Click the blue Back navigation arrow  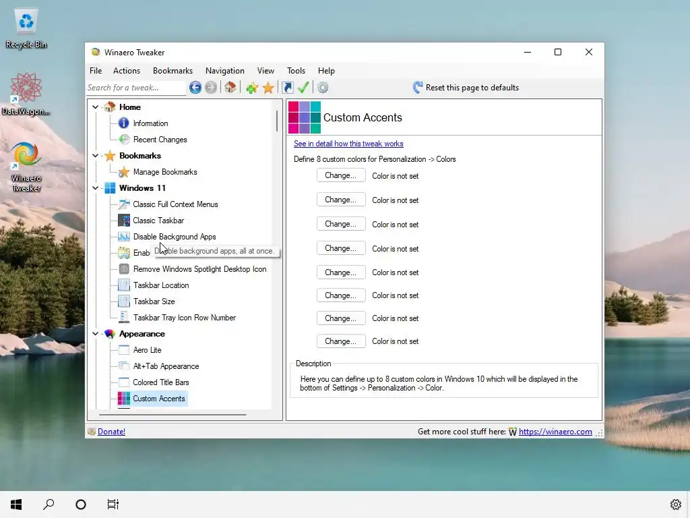(x=195, y=88)
